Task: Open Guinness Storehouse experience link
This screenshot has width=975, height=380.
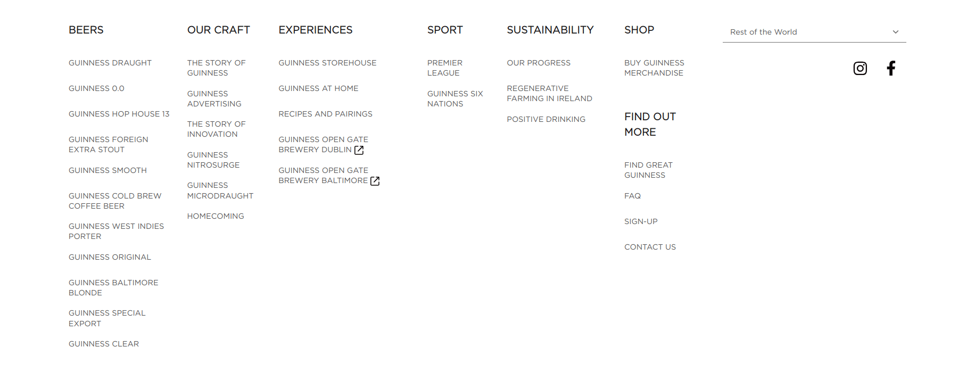Action: (x=327, y=63)
